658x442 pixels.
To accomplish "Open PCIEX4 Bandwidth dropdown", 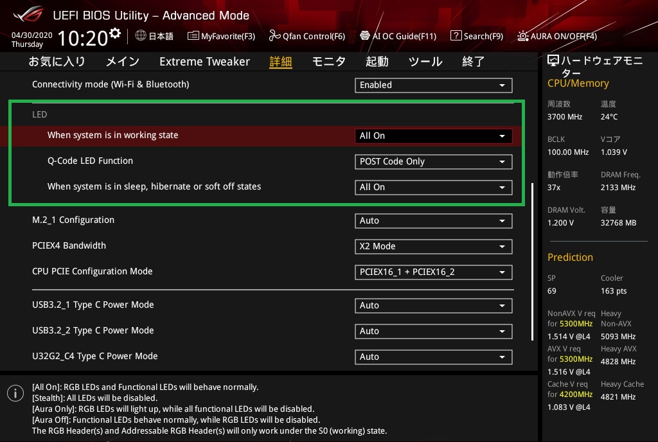I will click(434, 246).
